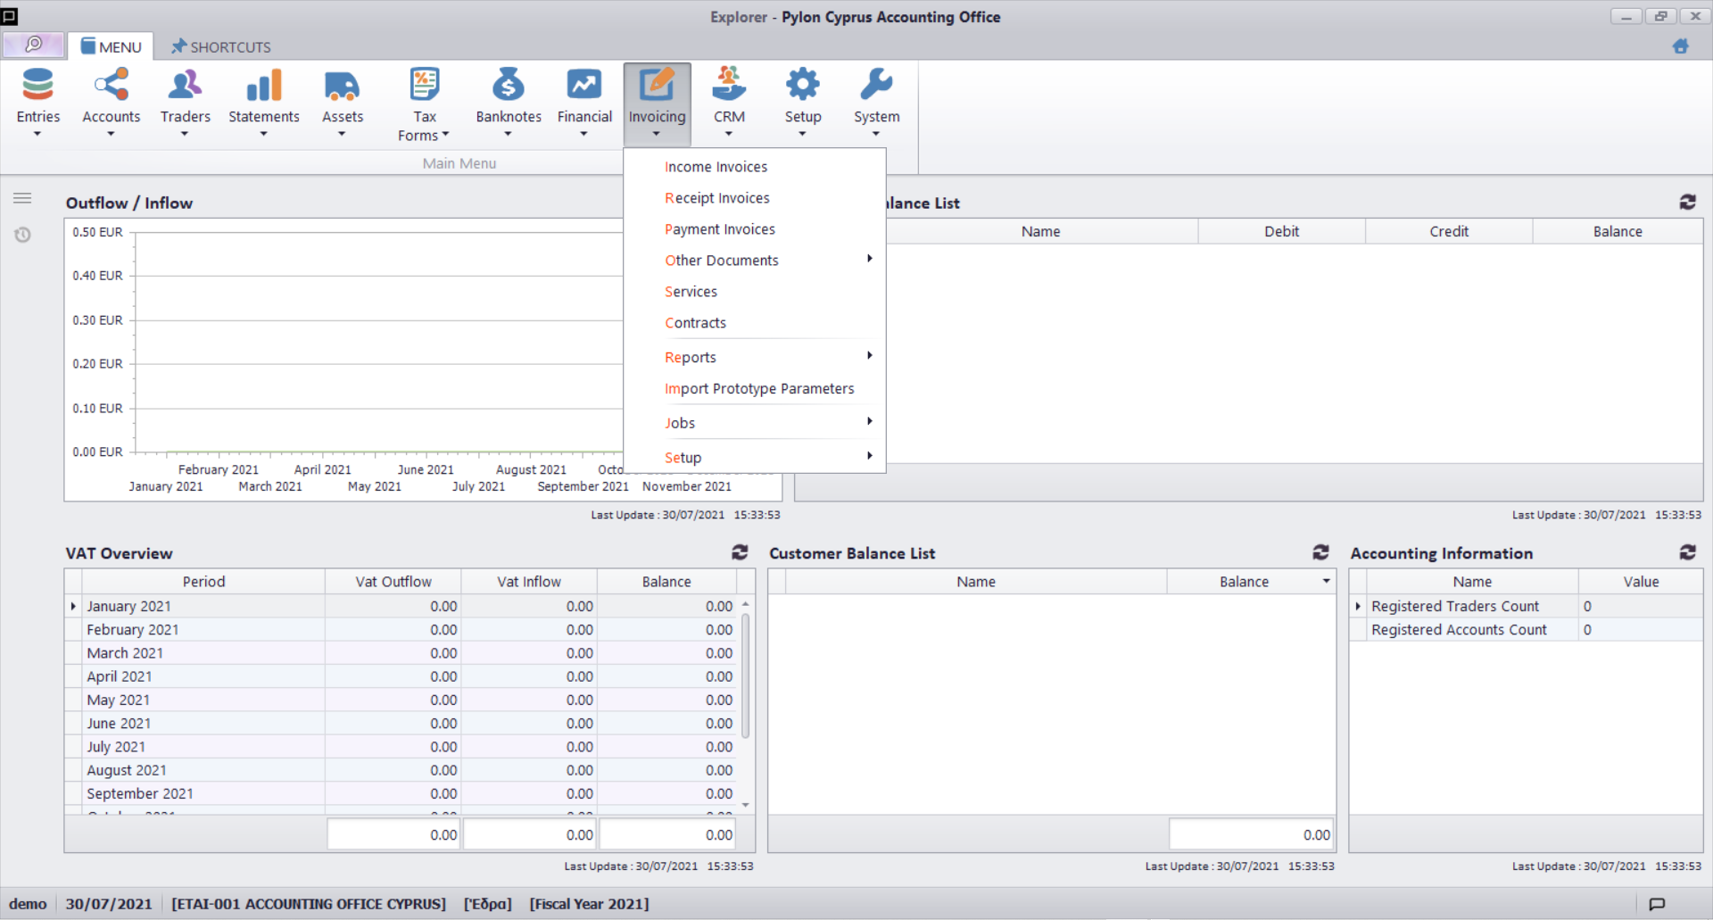Choose Income Invoices from menu

[x=716, y=167]
